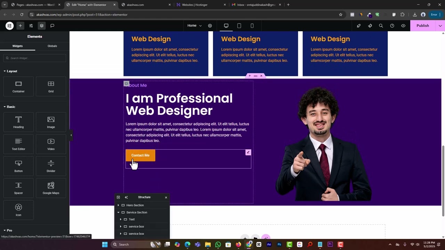
Task: Select the Google Maps widget
Action: [x=51, y=188]
